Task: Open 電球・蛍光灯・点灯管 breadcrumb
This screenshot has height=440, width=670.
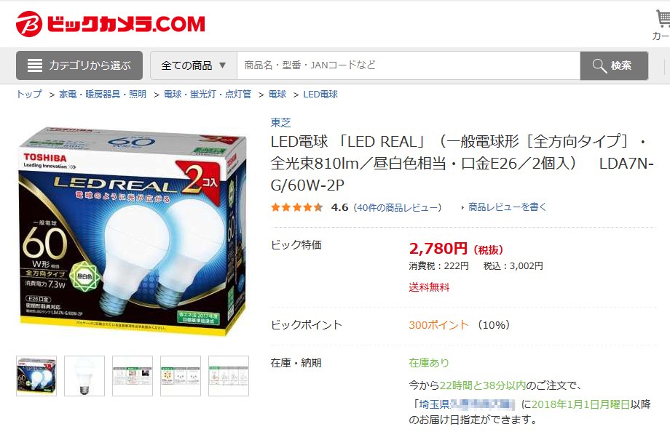Action: pyautogui.click(x=208, y=95)
